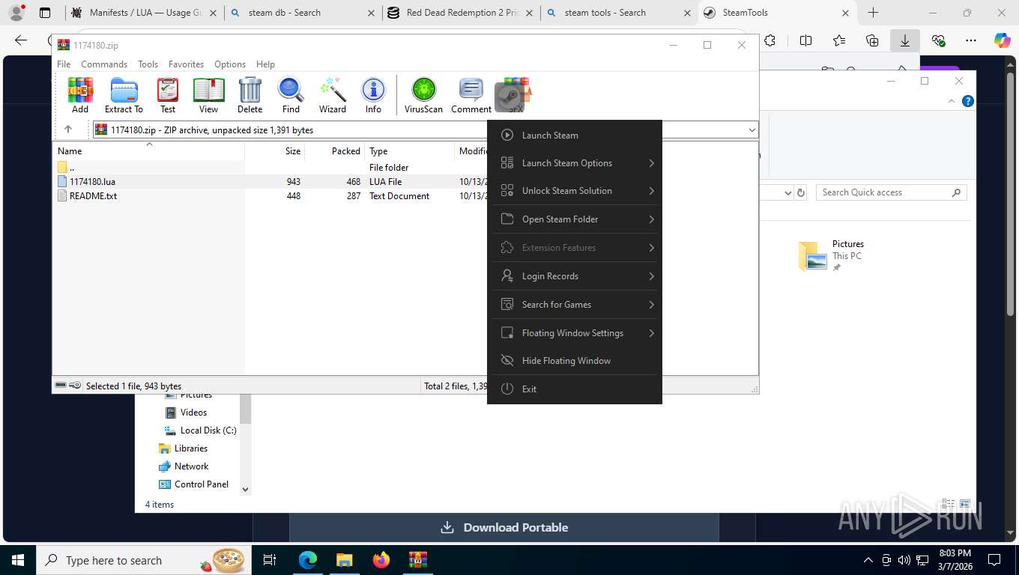
Task: Click the Find magnifier icon
Action: [291, 96]
